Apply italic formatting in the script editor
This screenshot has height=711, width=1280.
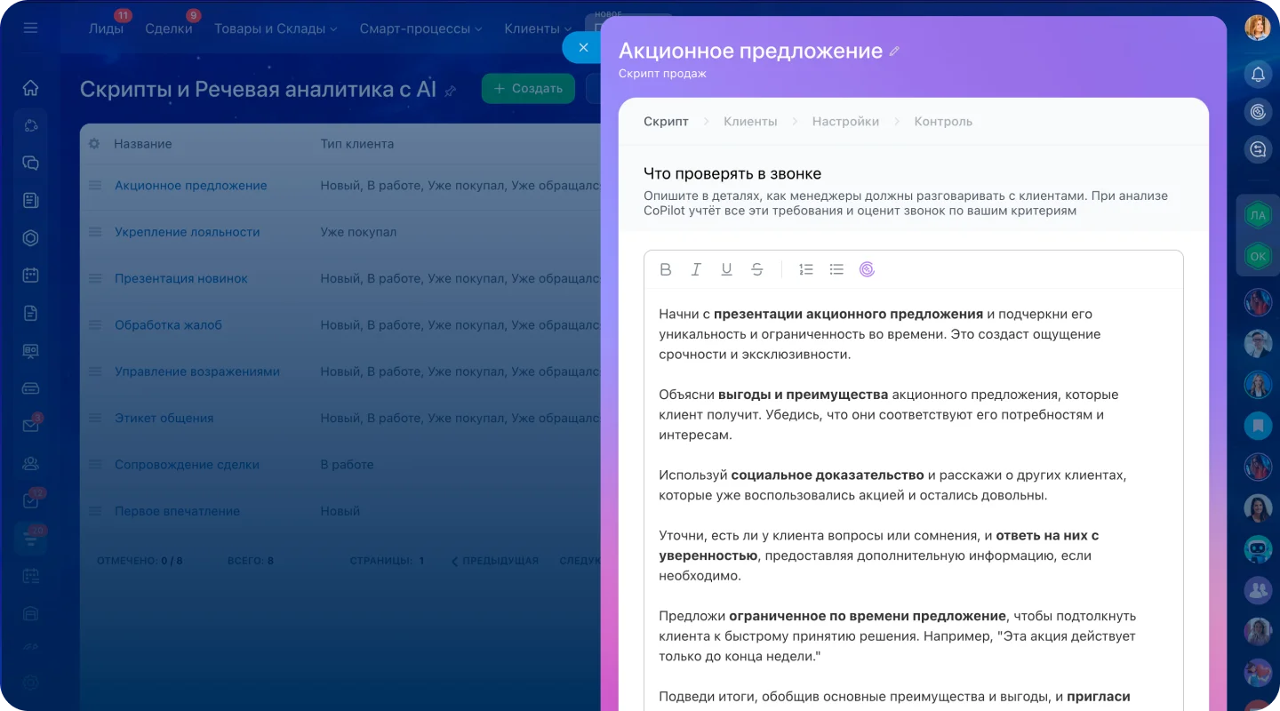pos(696,269)
